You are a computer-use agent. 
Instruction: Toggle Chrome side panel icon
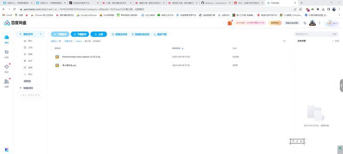pos(328,9)
